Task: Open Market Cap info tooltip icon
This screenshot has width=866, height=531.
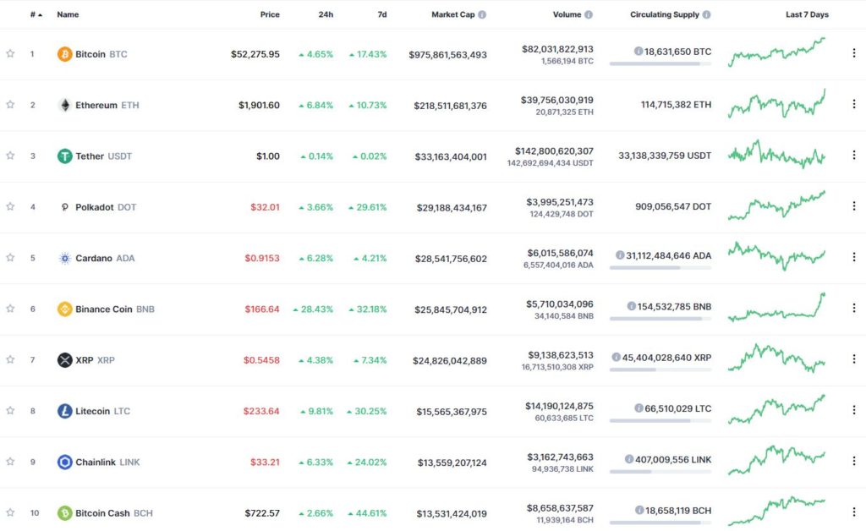Action: 482,14
